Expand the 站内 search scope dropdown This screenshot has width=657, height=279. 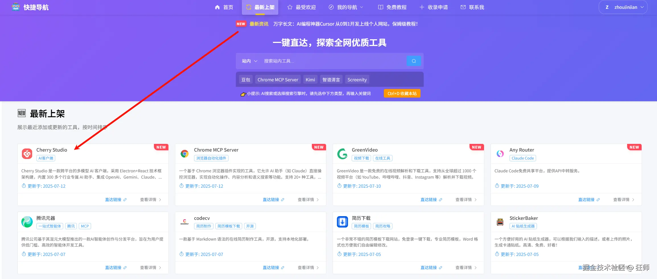pyautogui.click(x=250, y=61)
